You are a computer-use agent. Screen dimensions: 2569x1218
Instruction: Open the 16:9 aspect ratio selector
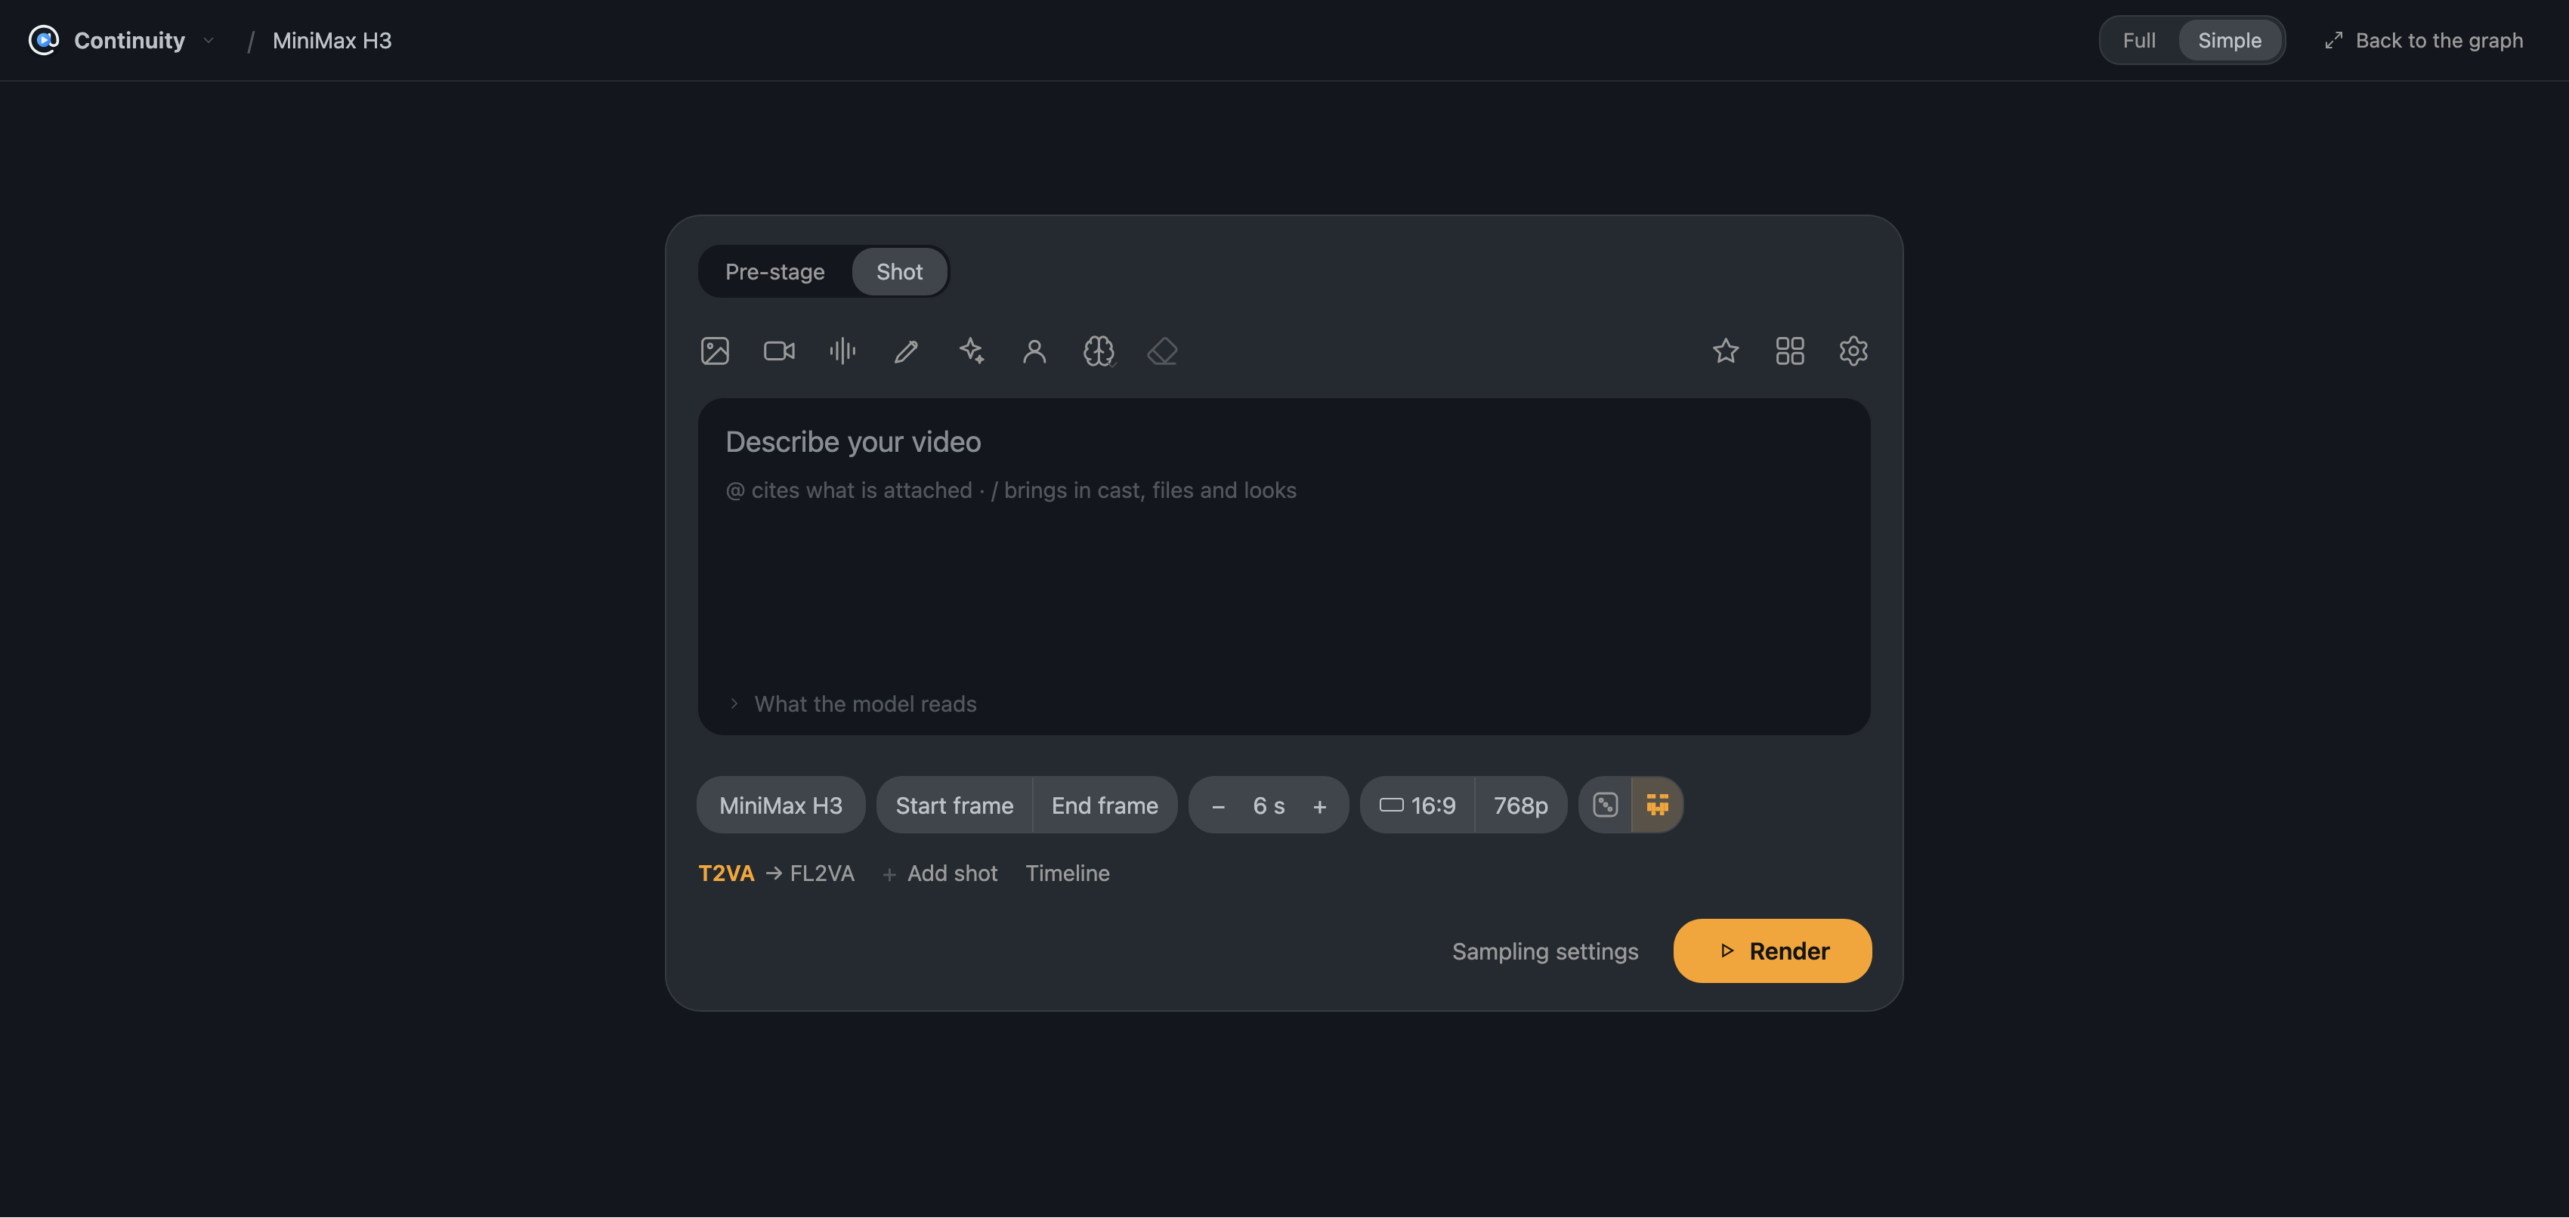tap(1417, 805)
